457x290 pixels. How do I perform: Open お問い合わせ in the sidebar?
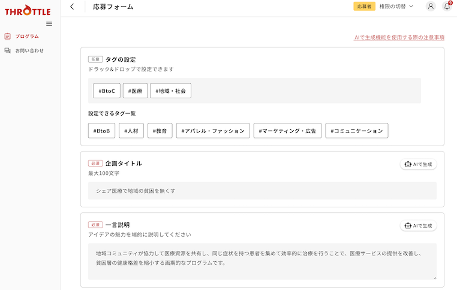(29, 51)
